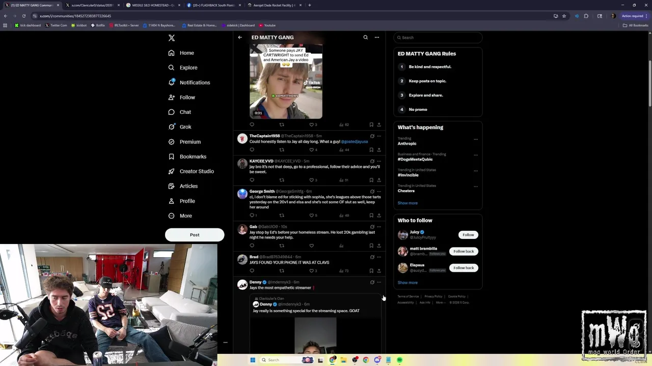The width and height of the screenshot is (652, 366).
Task: Open Explore in the sidebar
Action: point(182,68)
